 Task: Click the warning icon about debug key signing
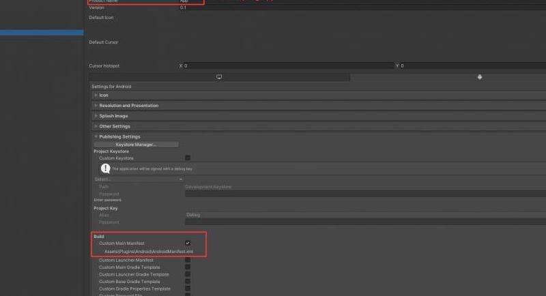coord(106,168)
